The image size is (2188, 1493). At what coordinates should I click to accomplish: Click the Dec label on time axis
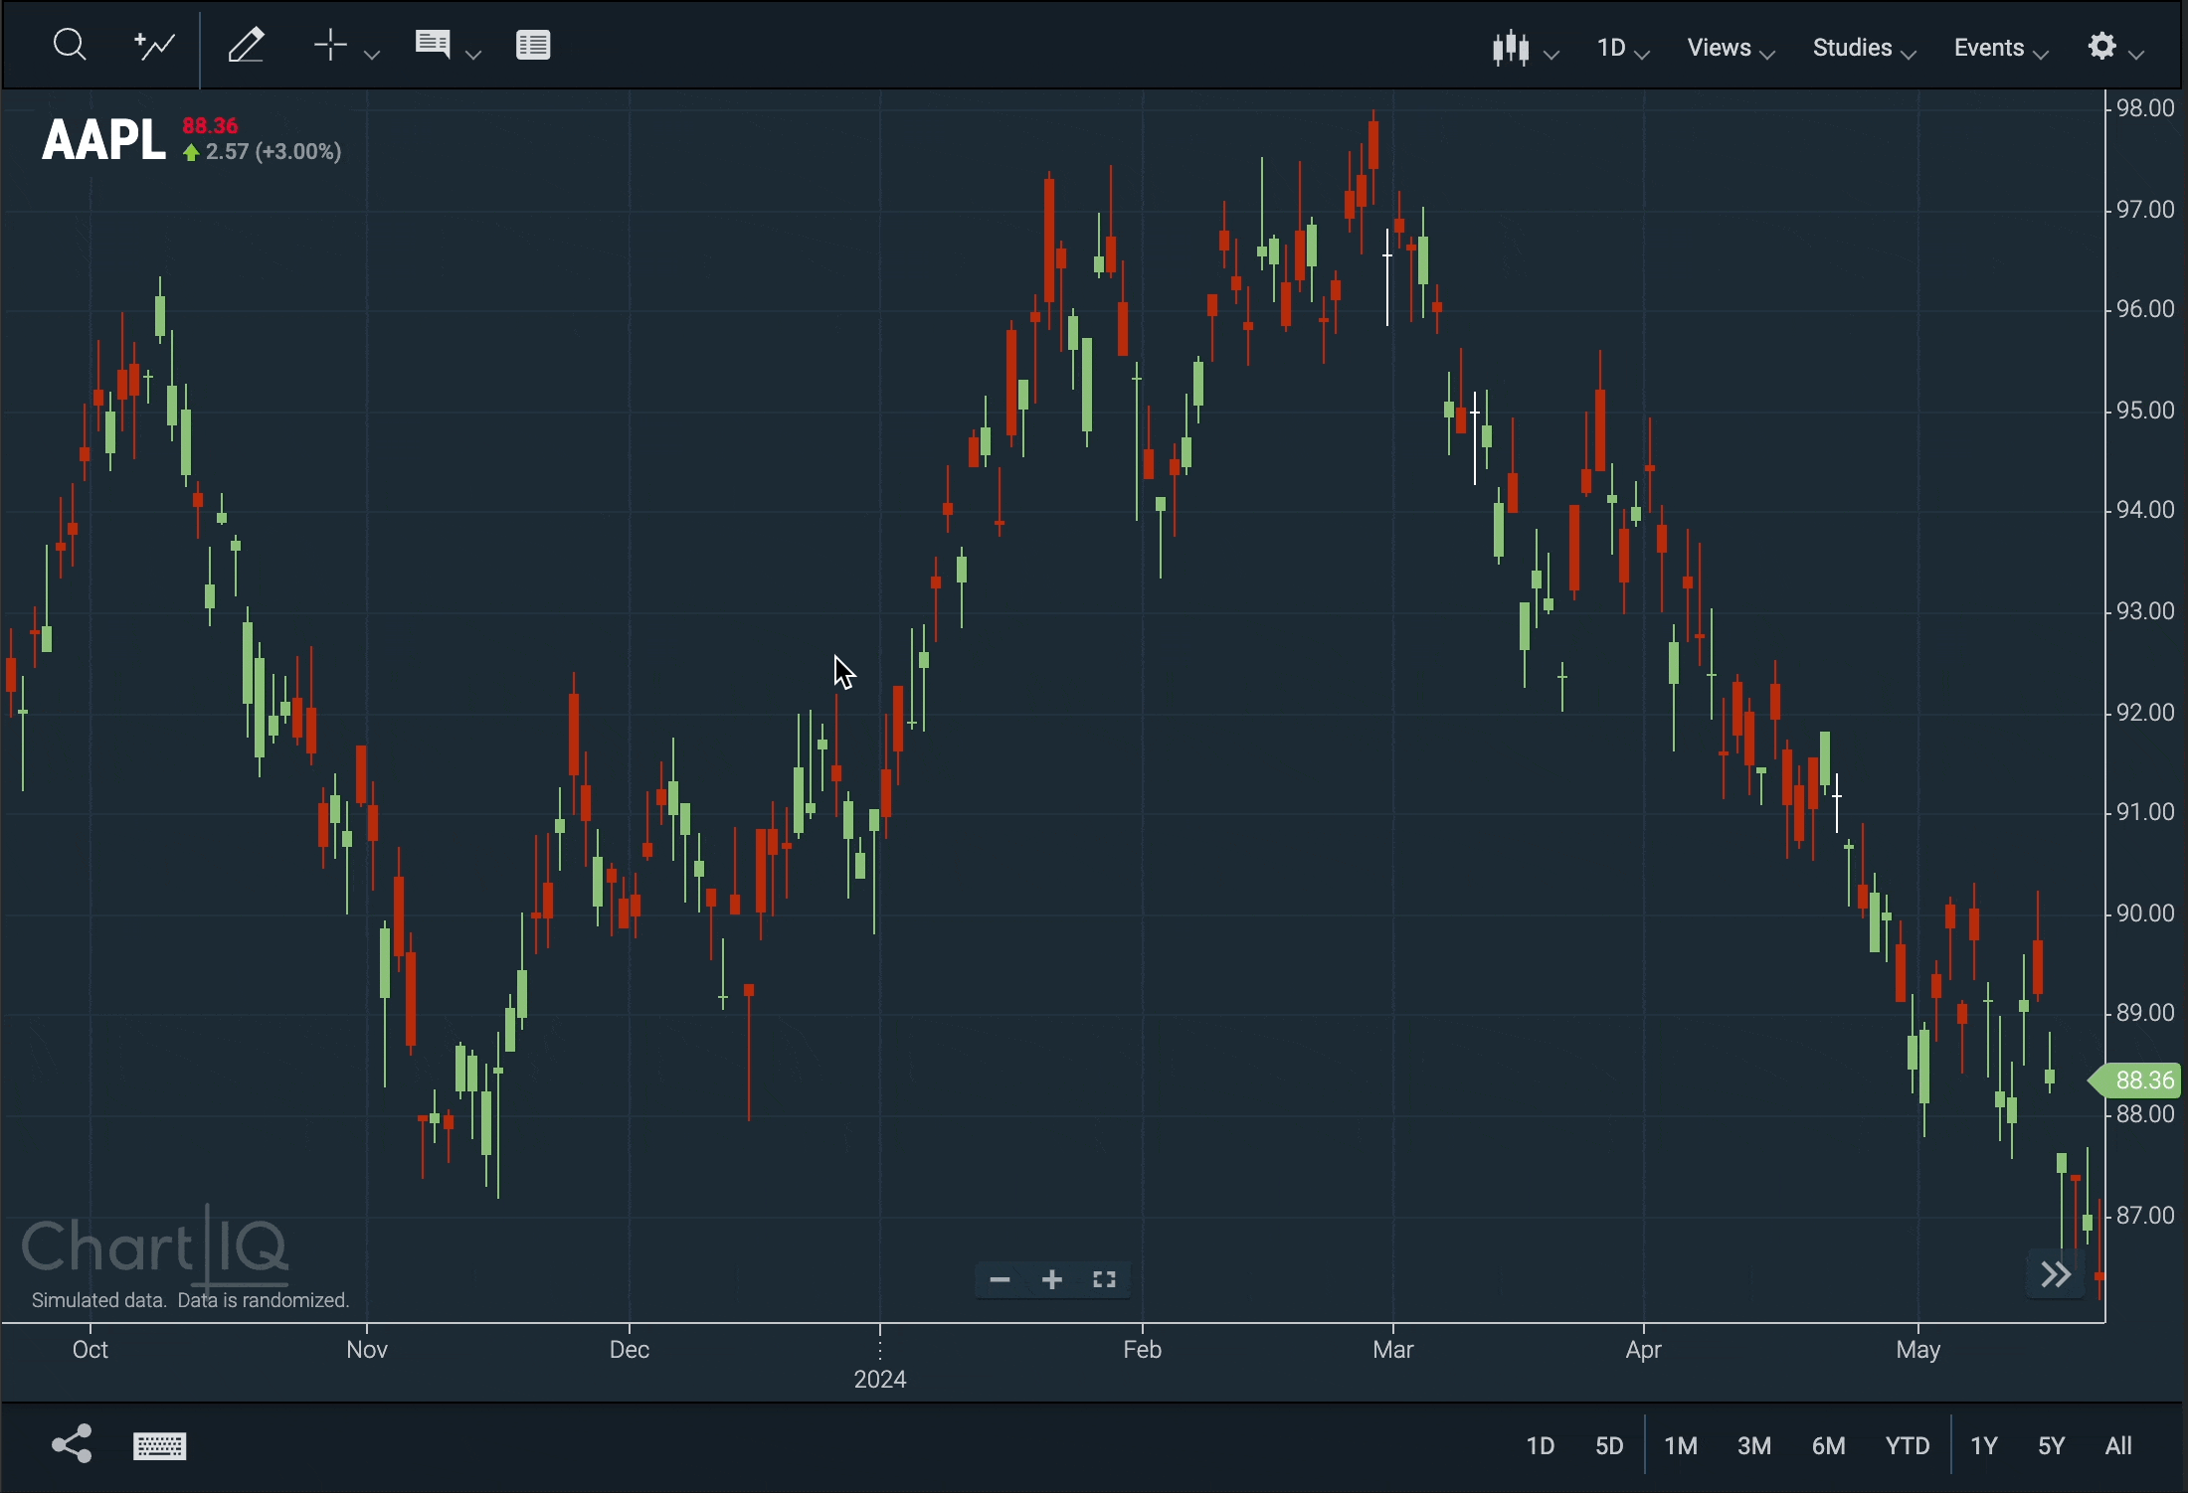click(x=630, y=1350)
